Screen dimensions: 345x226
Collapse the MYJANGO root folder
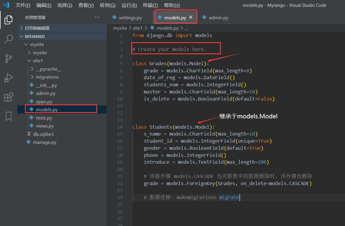click(62, 36)
